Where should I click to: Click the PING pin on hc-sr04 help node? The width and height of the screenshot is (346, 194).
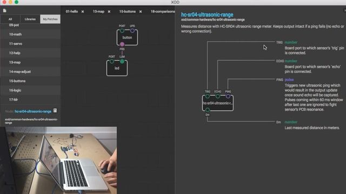click(x=228, y=96)
